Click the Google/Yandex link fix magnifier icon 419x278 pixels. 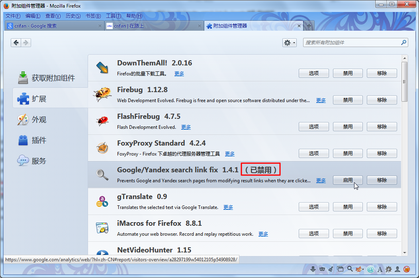coord(102,175)
